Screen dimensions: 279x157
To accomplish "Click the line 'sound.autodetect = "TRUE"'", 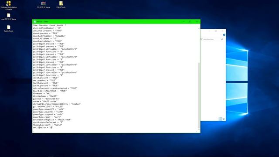I will pos(48,41).
